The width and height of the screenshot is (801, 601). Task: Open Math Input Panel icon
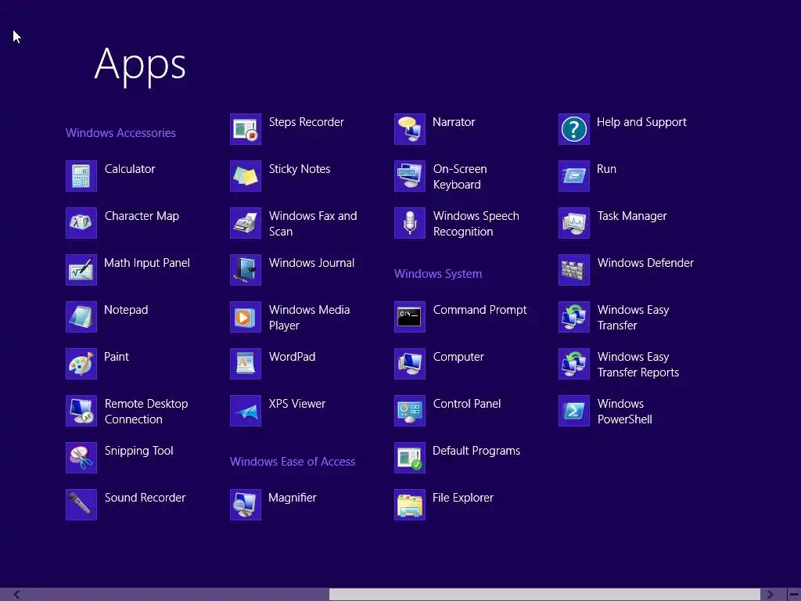pos(81,270)
